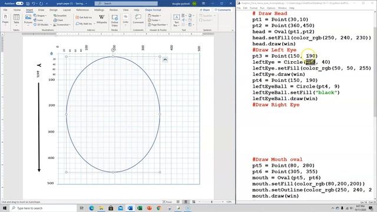Open the Header dropdown
The image size is (377, 212).
154,16
